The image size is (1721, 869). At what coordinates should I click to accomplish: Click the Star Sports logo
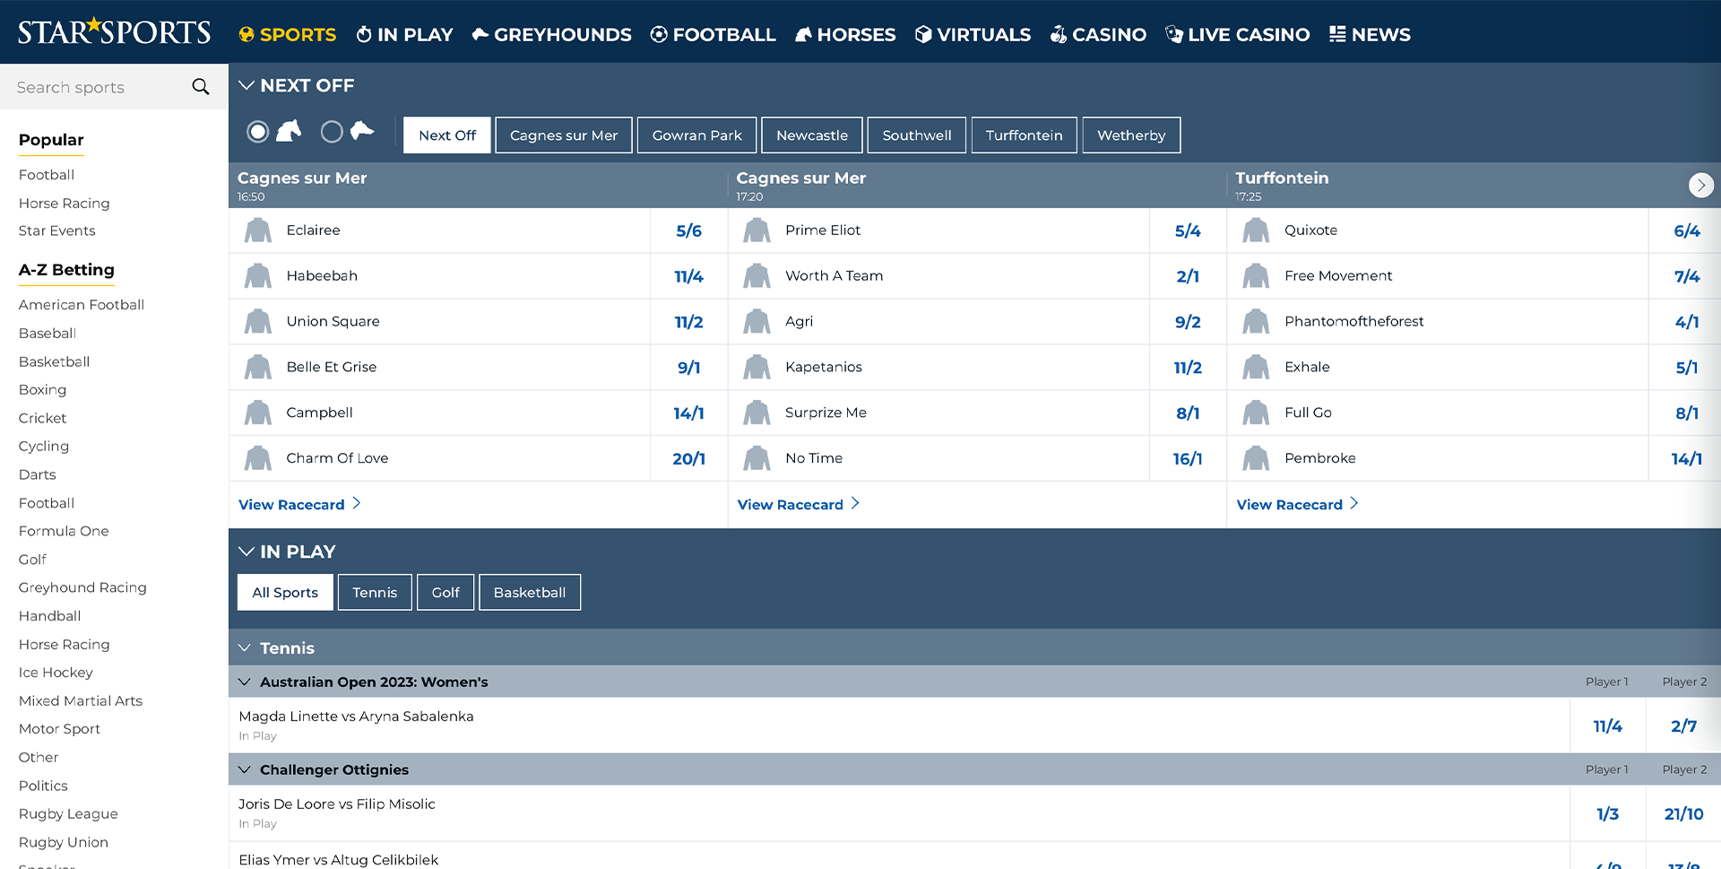click(114, 31)
